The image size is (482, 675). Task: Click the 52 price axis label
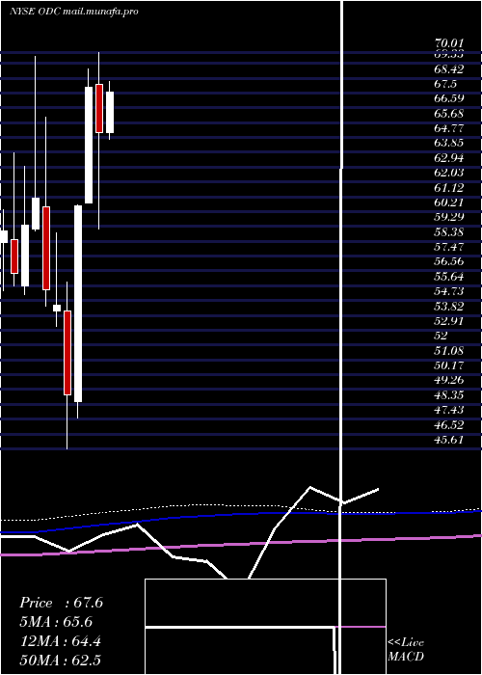[442, 336]
